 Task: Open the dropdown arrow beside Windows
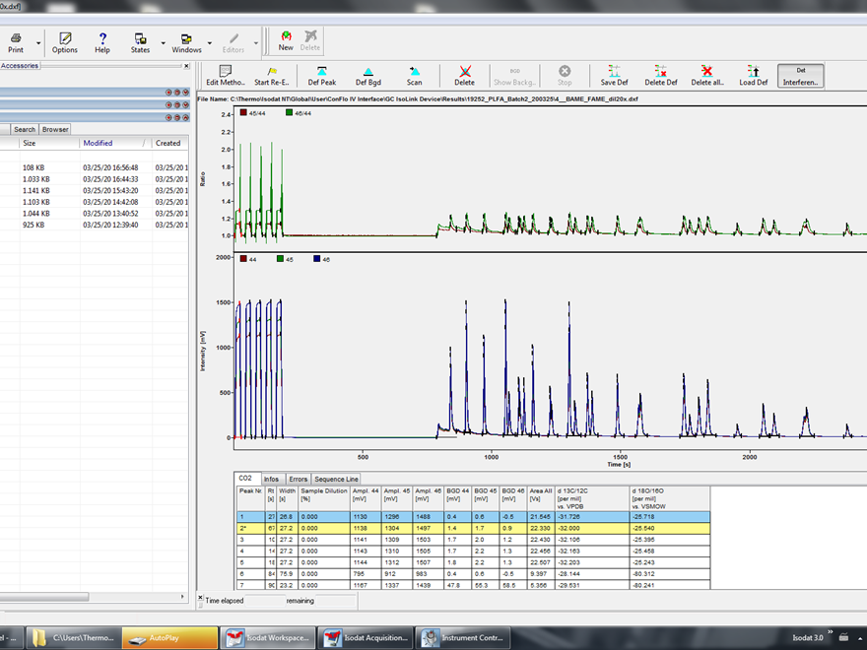pos(210,43)
